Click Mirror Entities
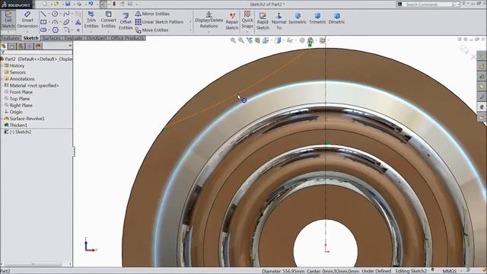This screenshot has height=274, width=487. tap(152, 14)
